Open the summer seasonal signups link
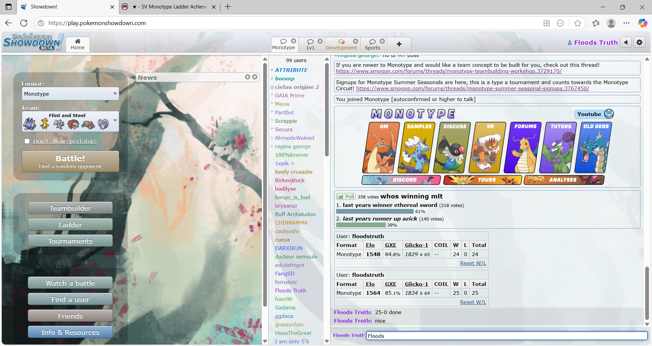The image size is (652, 346). [x=473, y=88]
